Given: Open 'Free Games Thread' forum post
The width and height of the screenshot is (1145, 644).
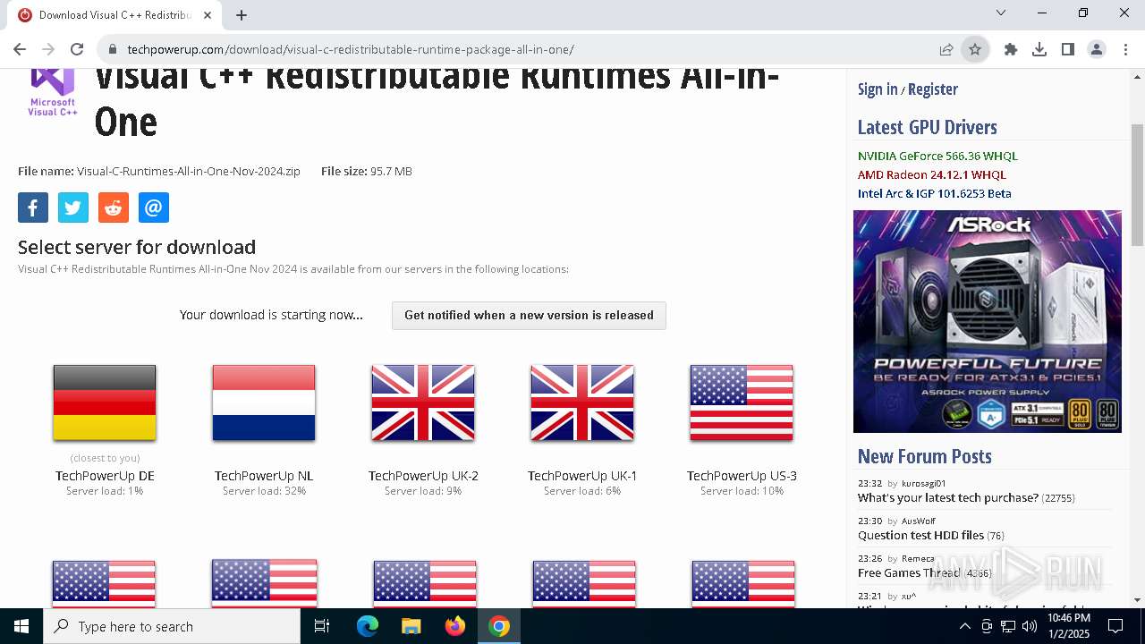Looking at the screenshot, I should tap(909, 572).
